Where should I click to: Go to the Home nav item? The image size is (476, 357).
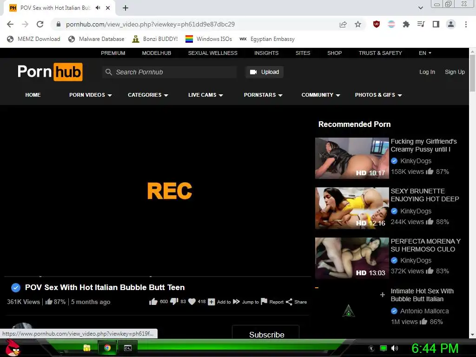[x=33, y=95]
